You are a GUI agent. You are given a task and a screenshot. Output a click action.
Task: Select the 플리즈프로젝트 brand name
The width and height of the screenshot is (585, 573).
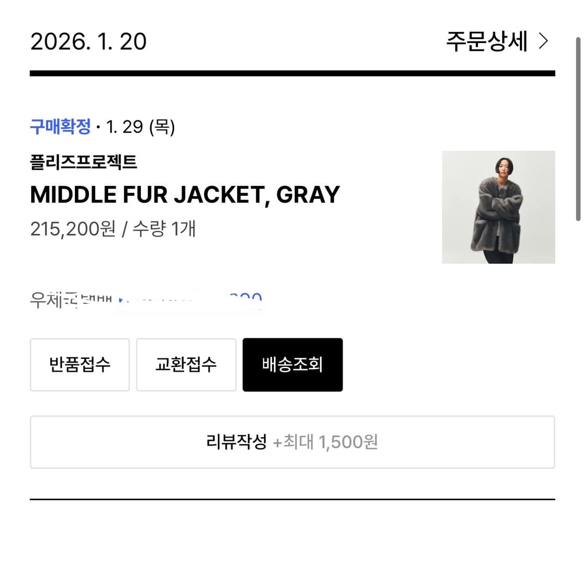(x=84, y=162)
